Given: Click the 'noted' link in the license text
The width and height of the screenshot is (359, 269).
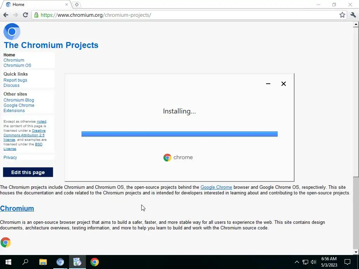Looking at the screenshot, I should click(41, 122).
